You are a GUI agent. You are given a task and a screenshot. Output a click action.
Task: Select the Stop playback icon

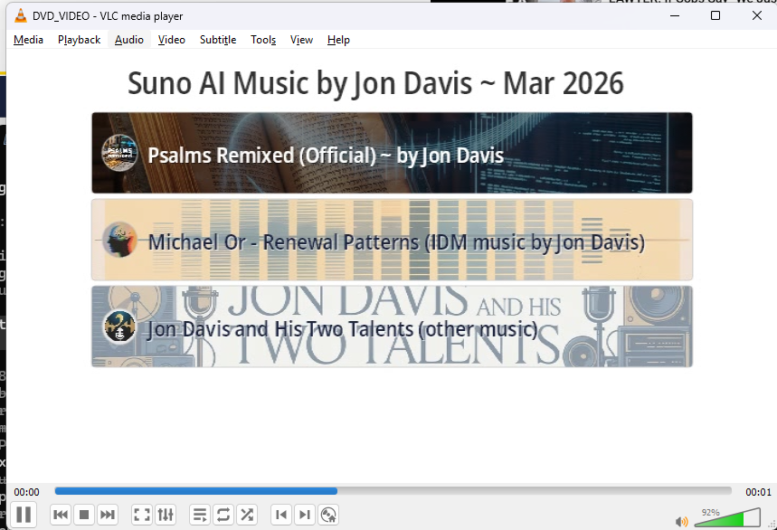84,514
